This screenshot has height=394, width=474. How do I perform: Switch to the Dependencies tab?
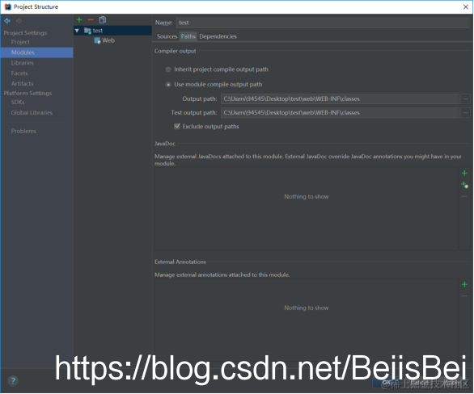click(x=218, y=36)
